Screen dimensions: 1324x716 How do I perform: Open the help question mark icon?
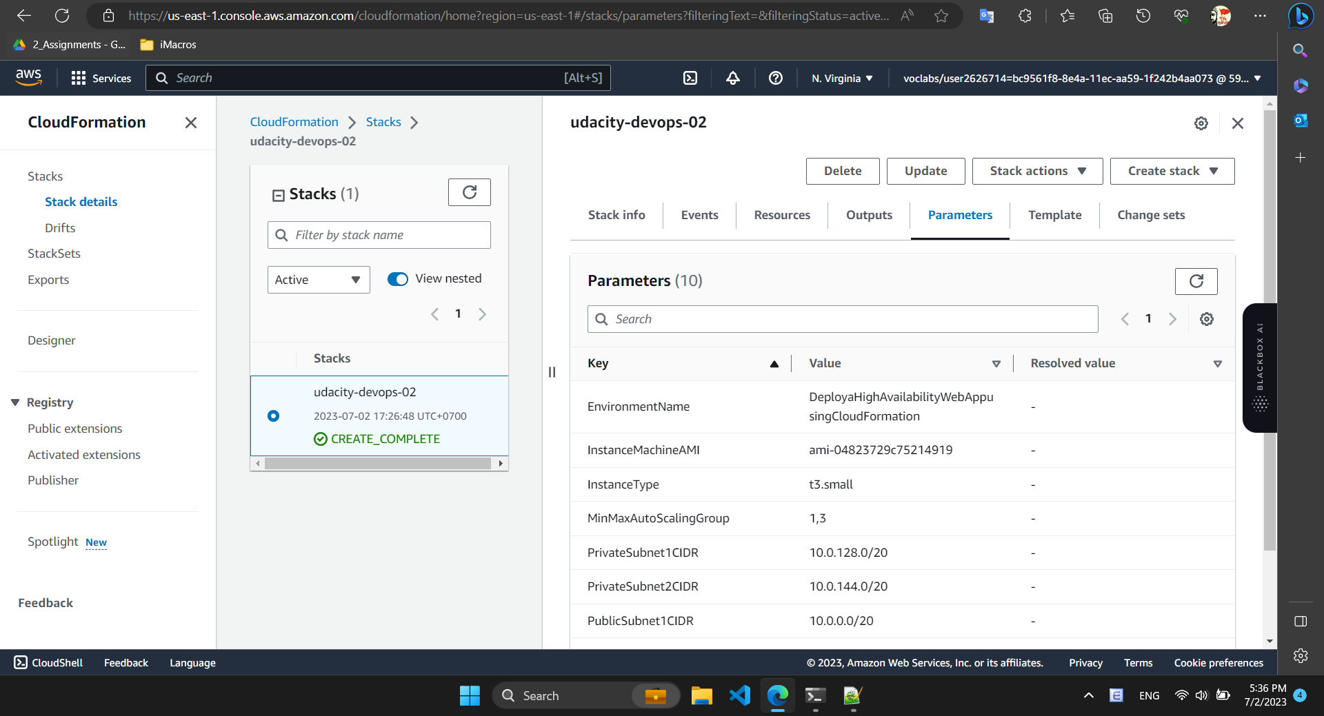tap(776, 78)
